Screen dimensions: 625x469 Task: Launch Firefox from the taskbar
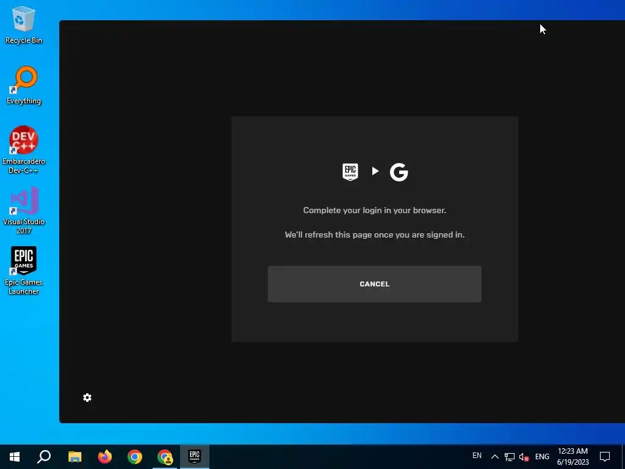[x=105, y=457]
